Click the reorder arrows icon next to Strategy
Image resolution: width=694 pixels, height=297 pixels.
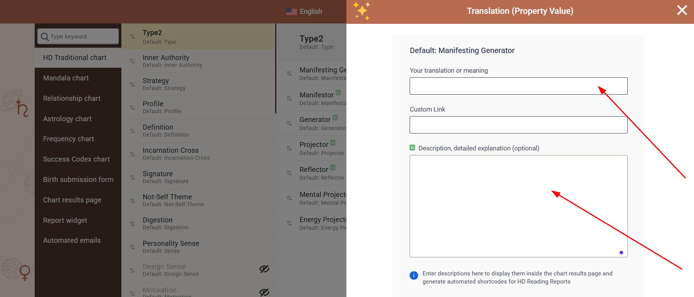[x=132, y=84]
